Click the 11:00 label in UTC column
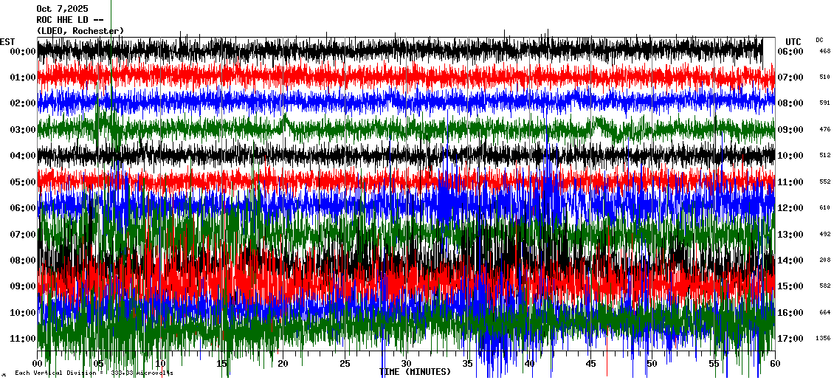This screenshot has height=383, width=834. (790, 182)
